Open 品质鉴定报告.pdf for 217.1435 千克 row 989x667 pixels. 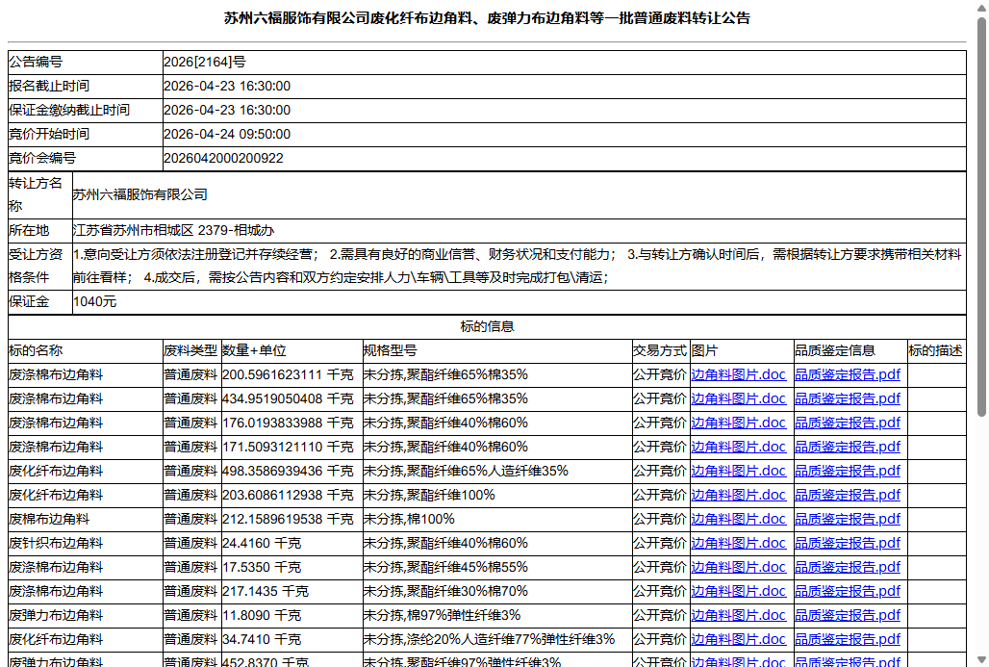pos(847,591)
